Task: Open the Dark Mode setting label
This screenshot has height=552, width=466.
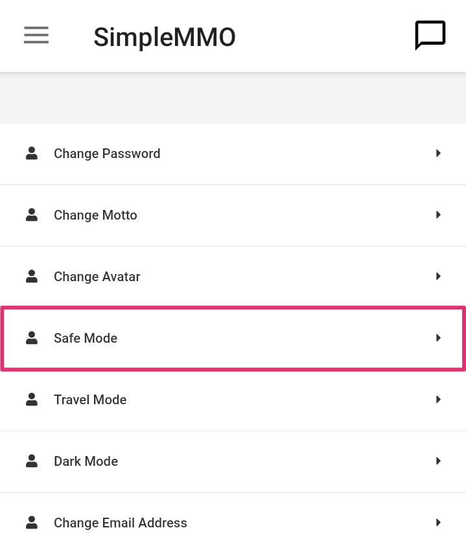Action: (x=86, y=461)
